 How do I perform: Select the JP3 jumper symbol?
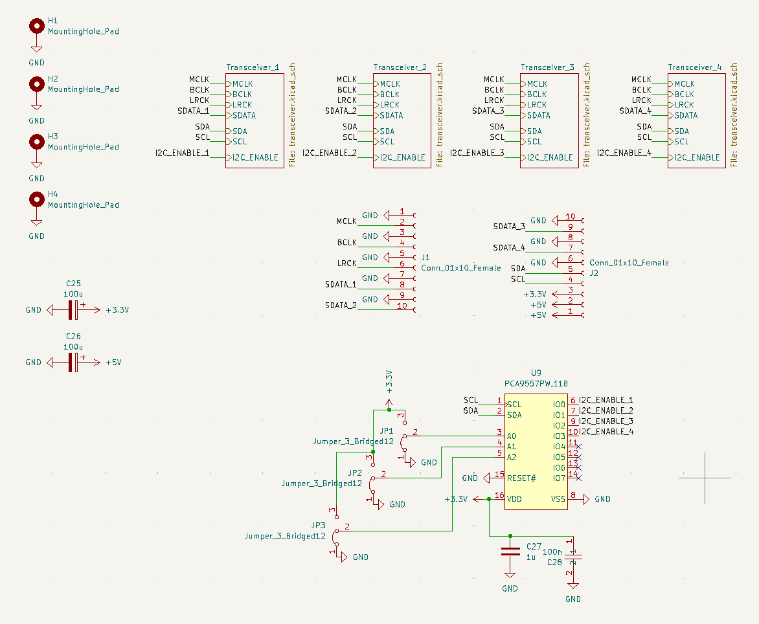click(336, 531)
